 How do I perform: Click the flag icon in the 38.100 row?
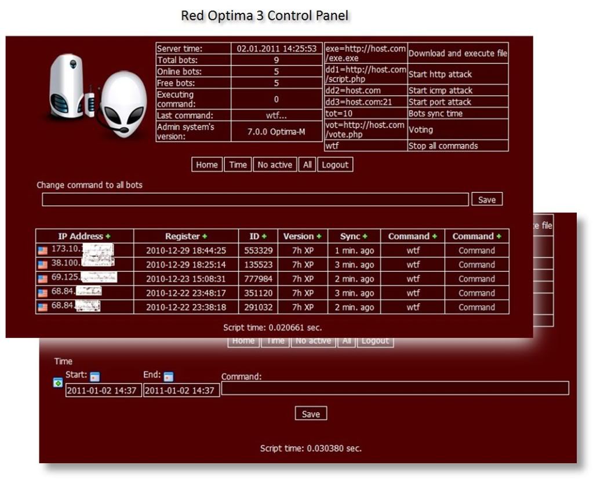pos(43,264)
